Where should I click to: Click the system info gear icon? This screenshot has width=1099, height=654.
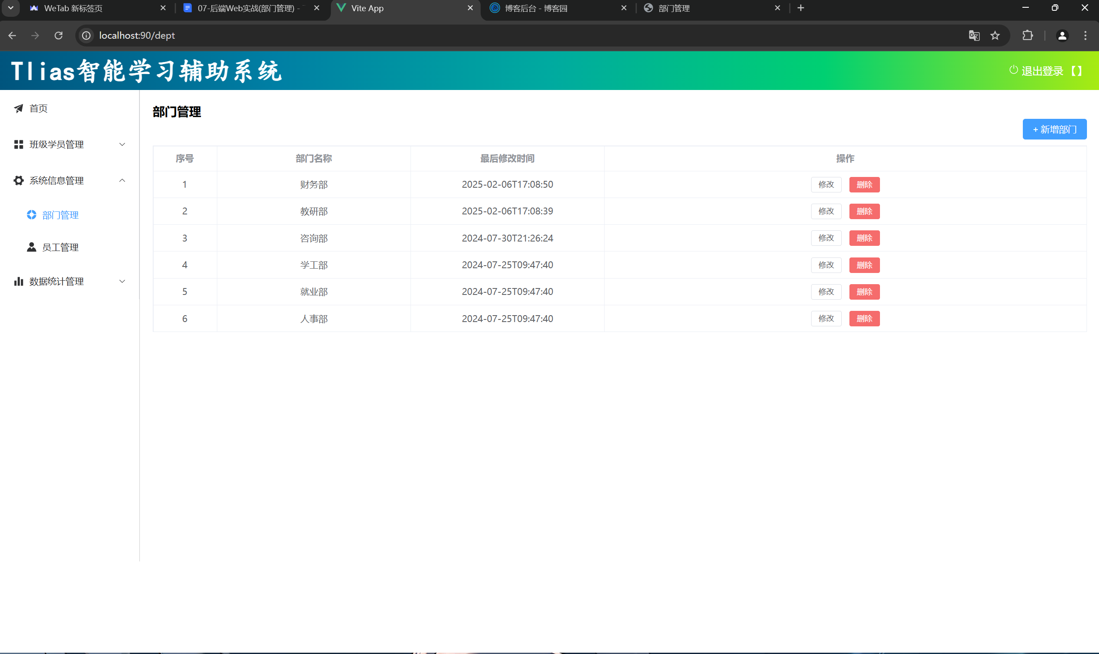click(x=19, y=181)
